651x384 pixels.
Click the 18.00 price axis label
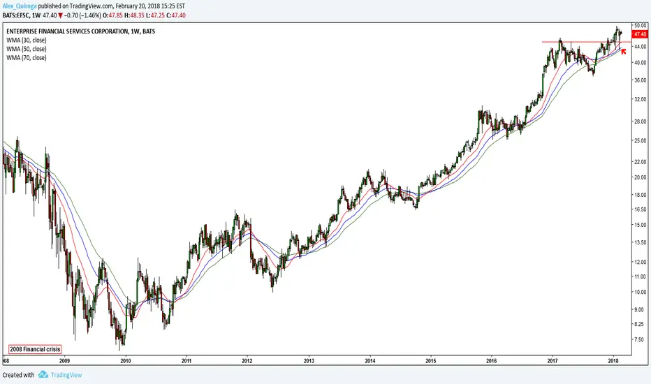(x=641, y=195)
